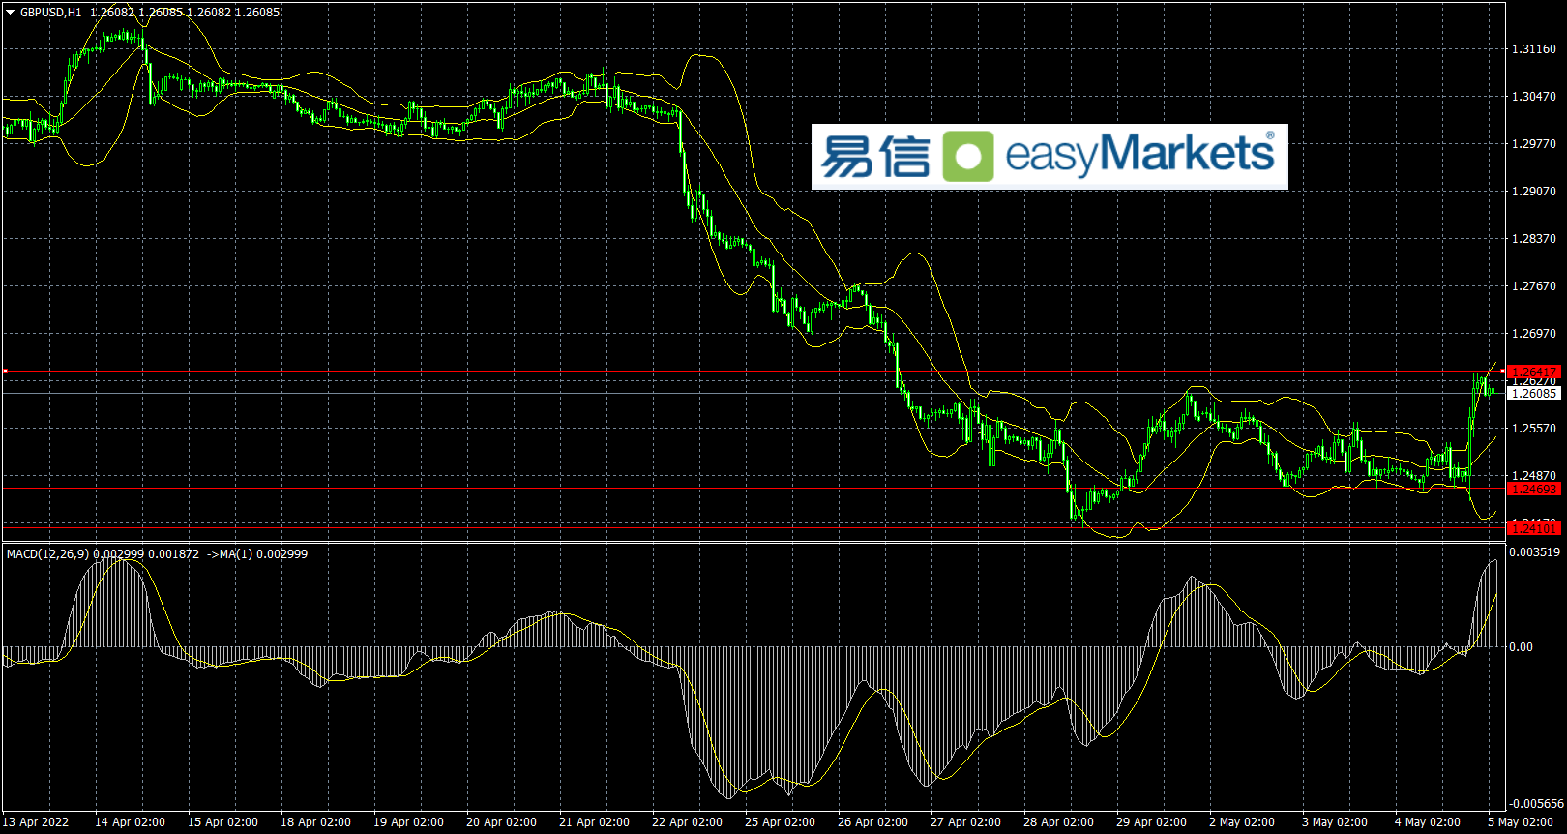This screenshot has width=1567, height=834.
Task: Click the 13 Apr 2022 date label
Action: [36, 822]
